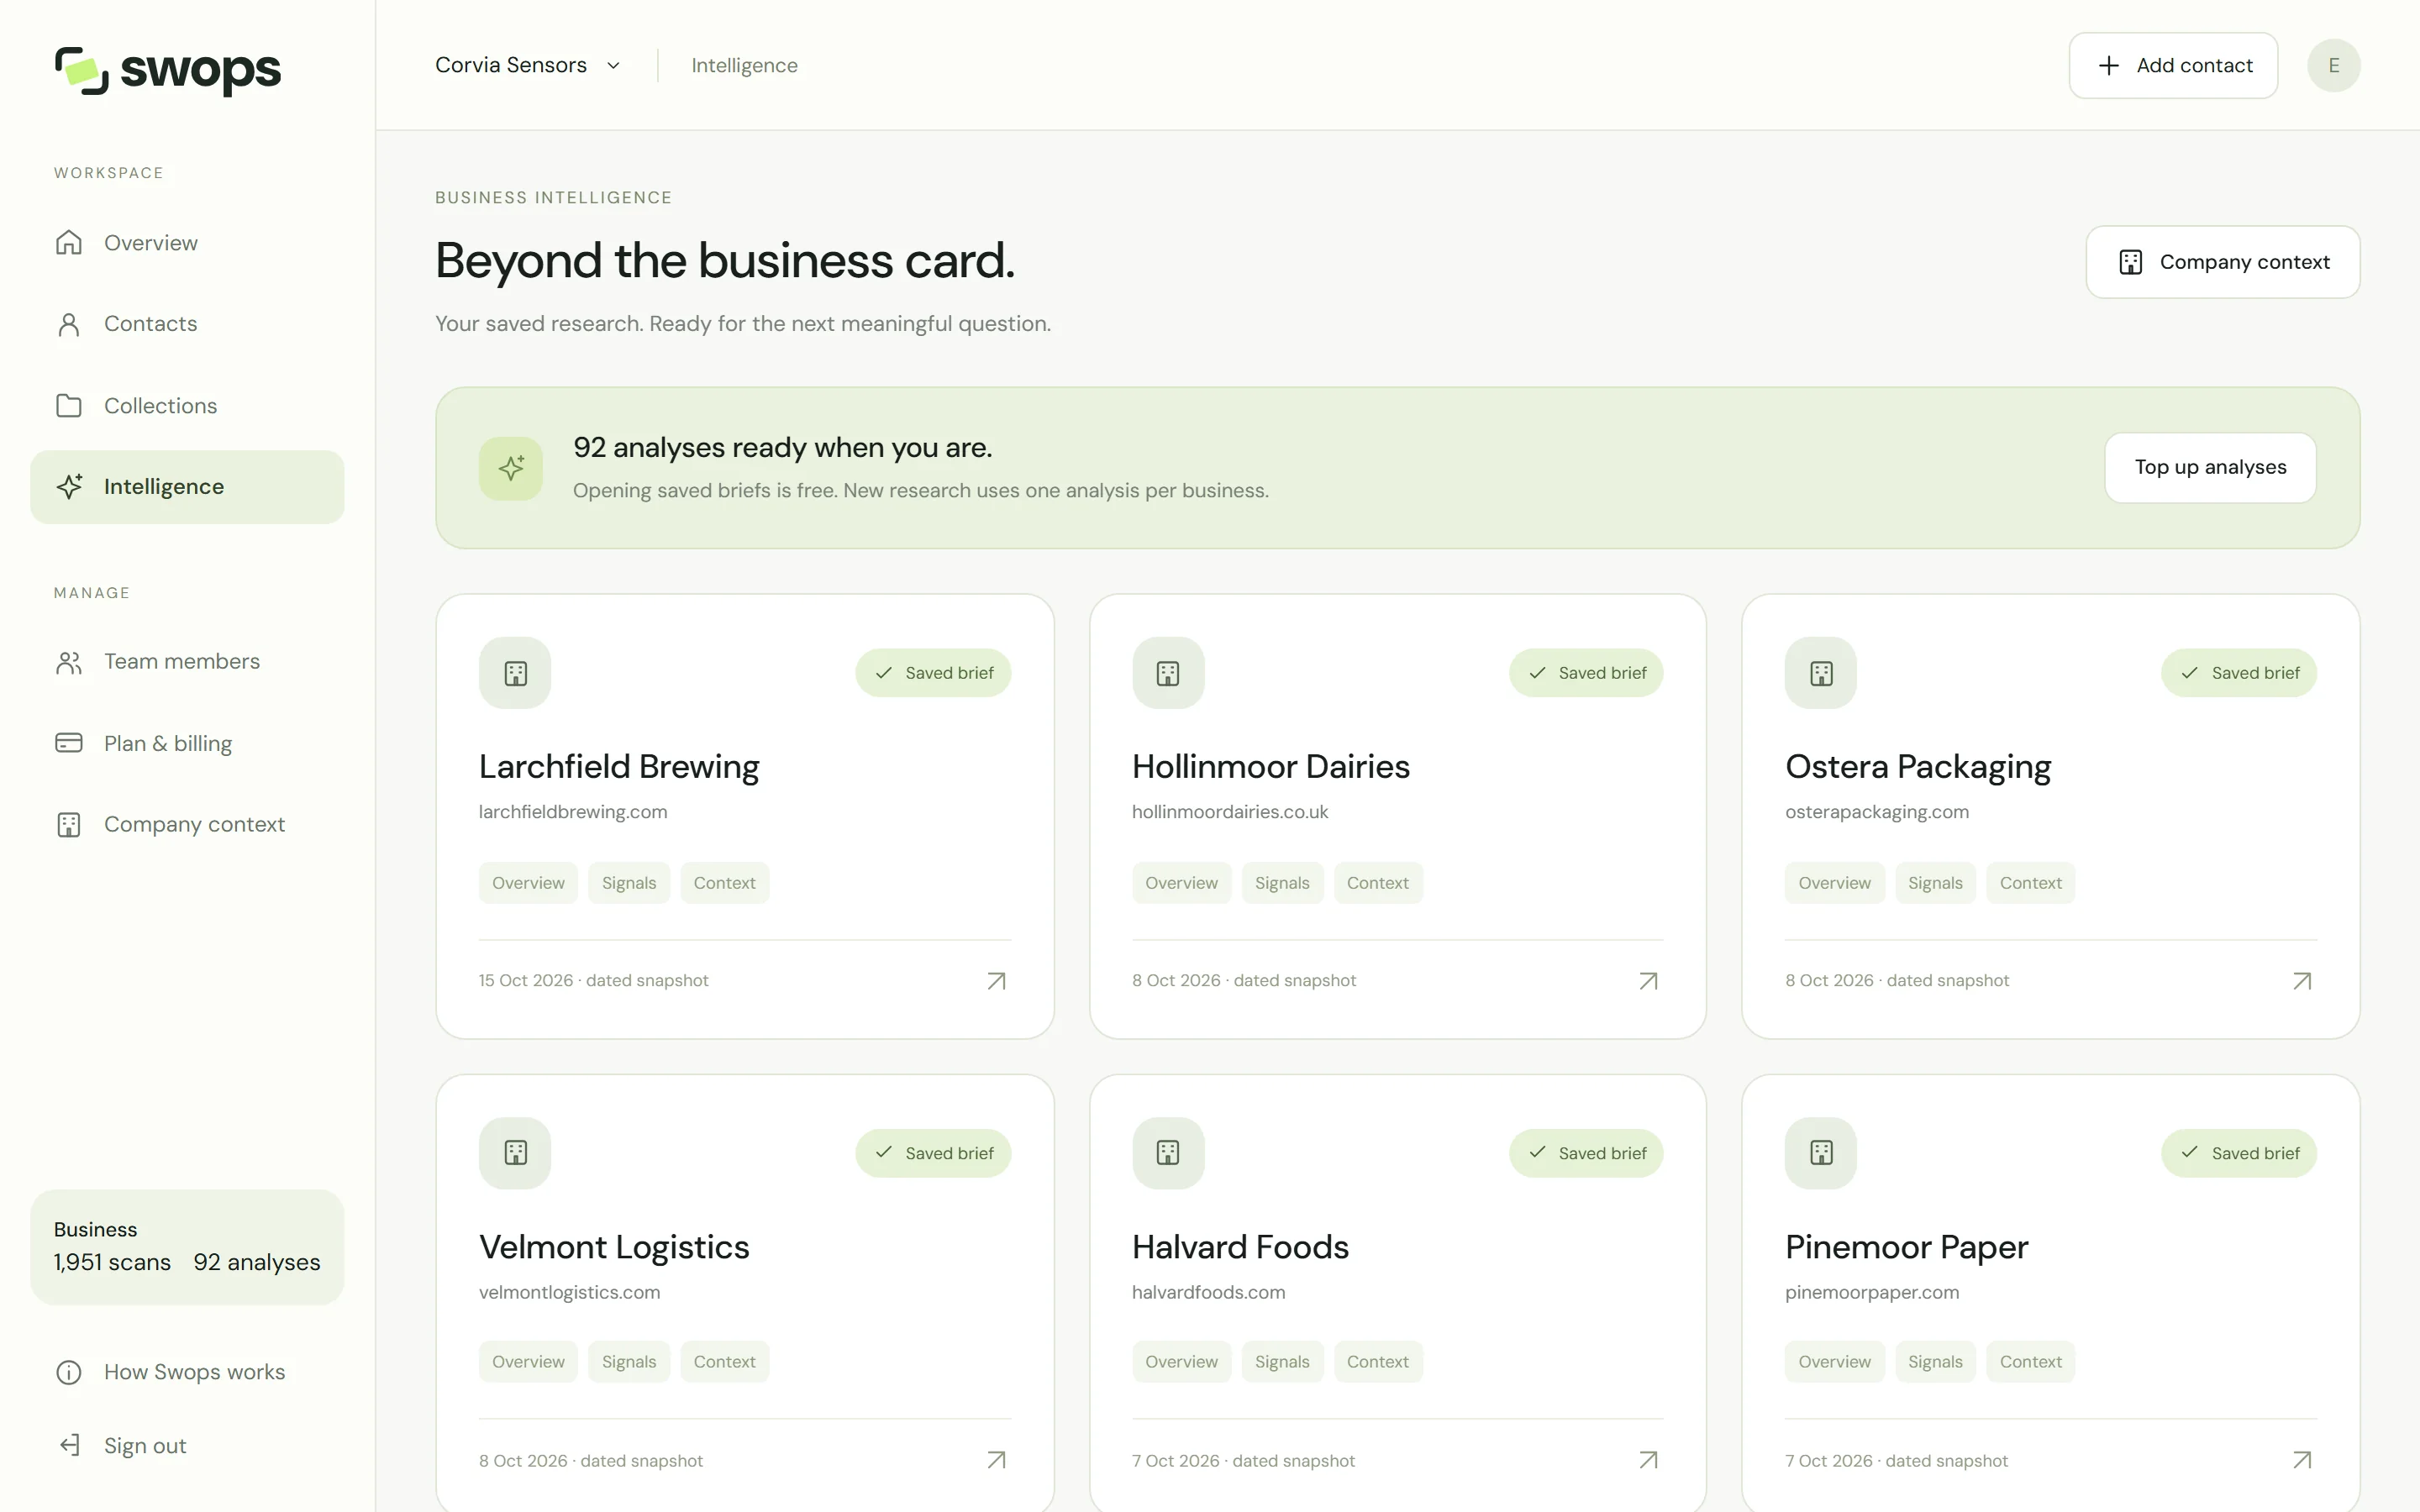Click the Saved brief badge on Larchfield Brewing
Image resolution: width=2420 pixels, height=1512 pixels.
click(933, 673)
